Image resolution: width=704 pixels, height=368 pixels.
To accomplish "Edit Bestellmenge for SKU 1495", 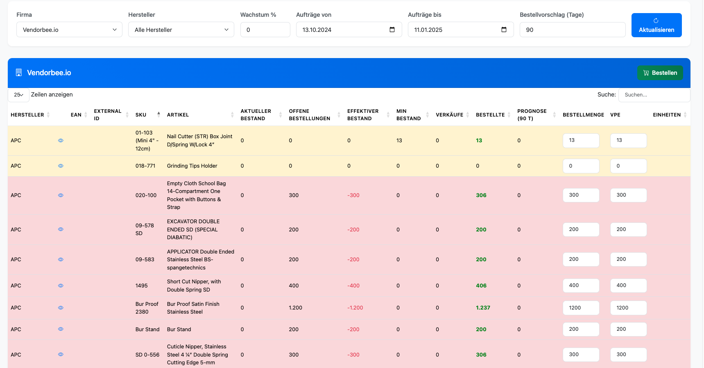I will [581, 285].
